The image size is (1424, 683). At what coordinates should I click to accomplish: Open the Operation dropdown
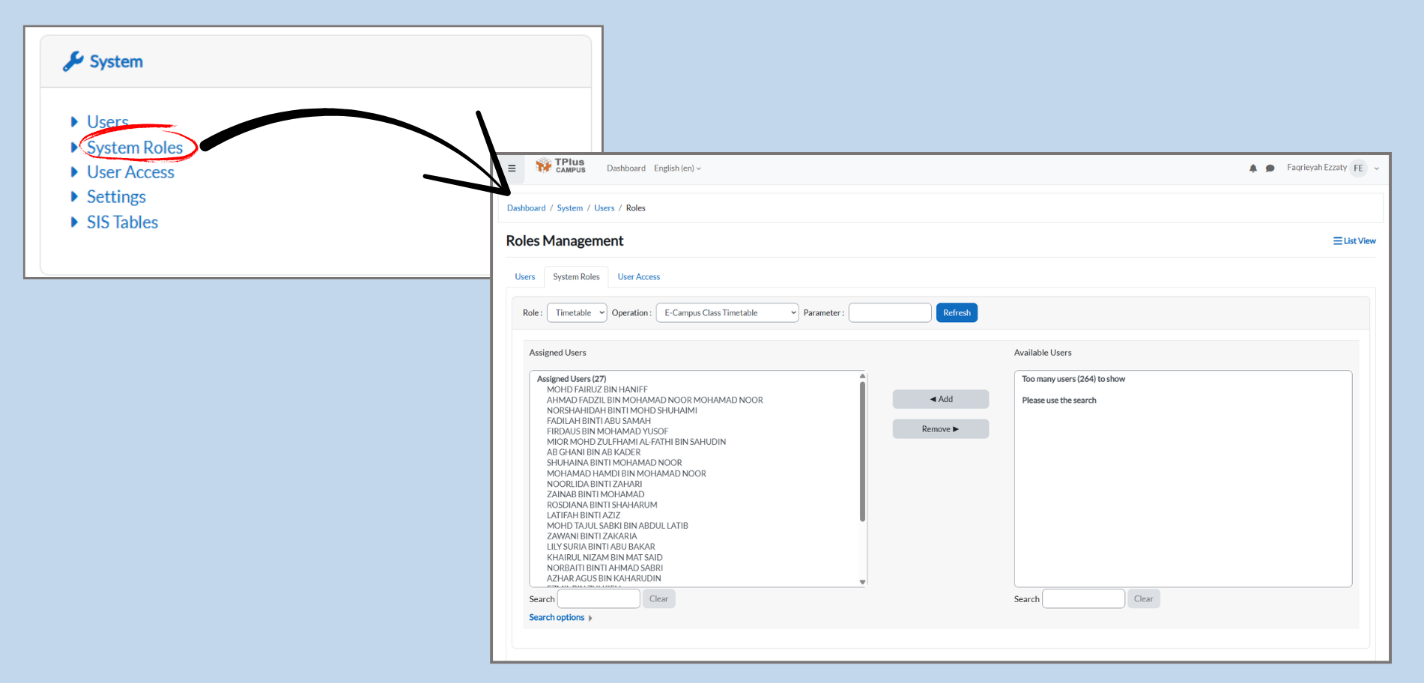727,313
